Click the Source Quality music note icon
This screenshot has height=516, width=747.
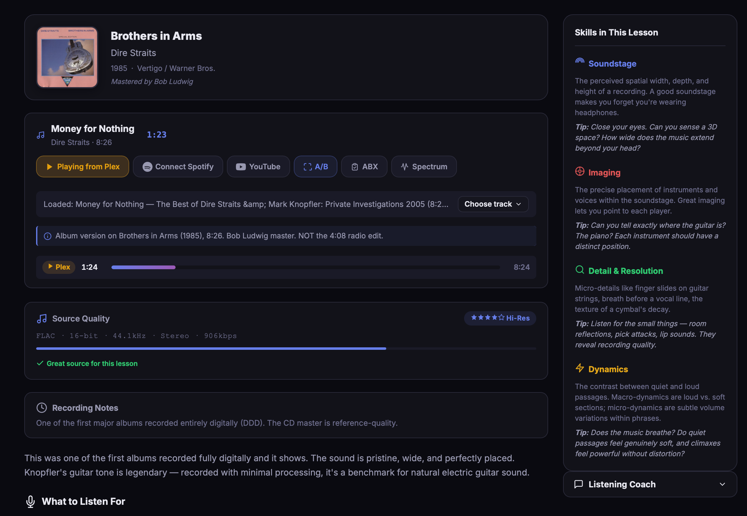pyautogui.click(x=42, y=319)
